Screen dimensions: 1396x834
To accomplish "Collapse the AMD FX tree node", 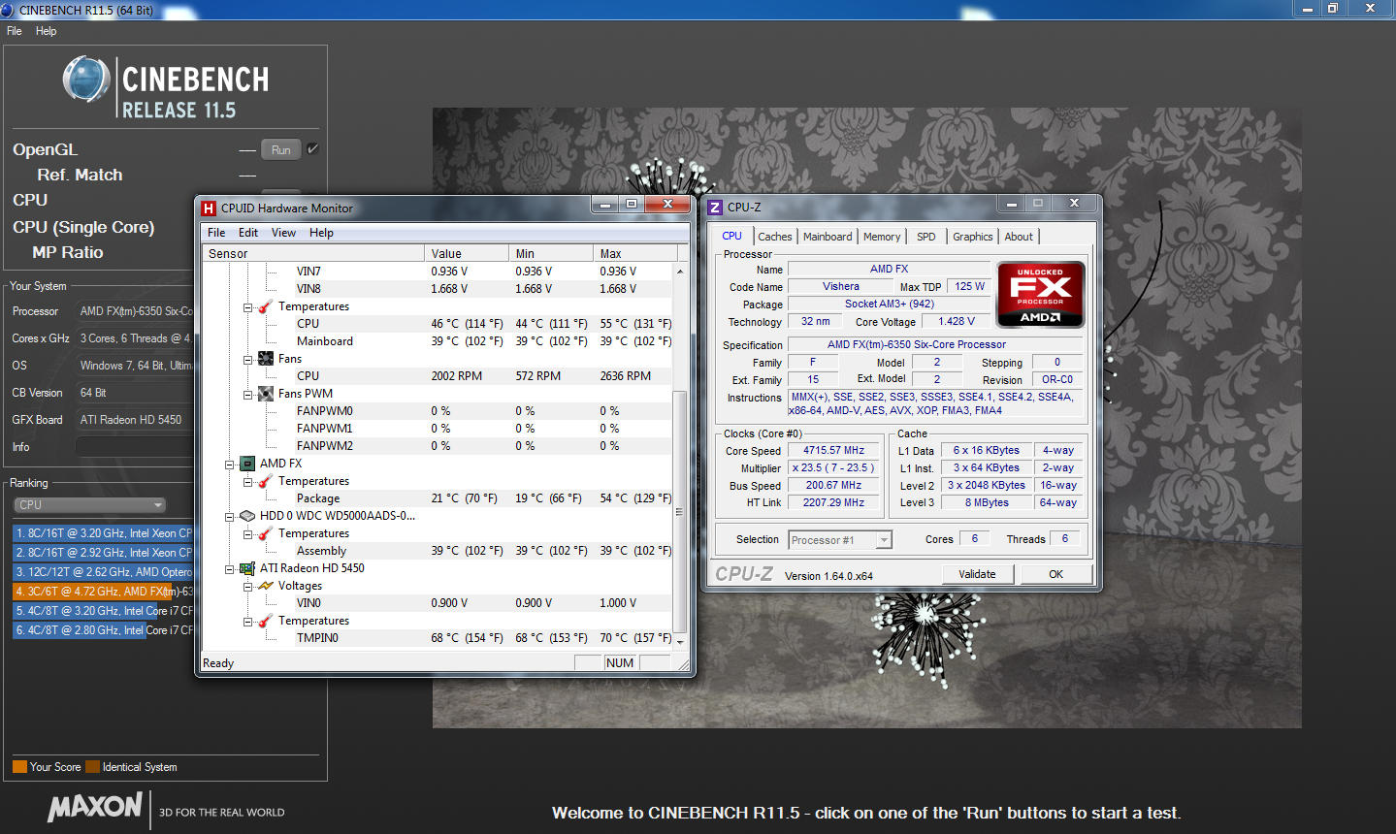I will [x=230, y=465].
